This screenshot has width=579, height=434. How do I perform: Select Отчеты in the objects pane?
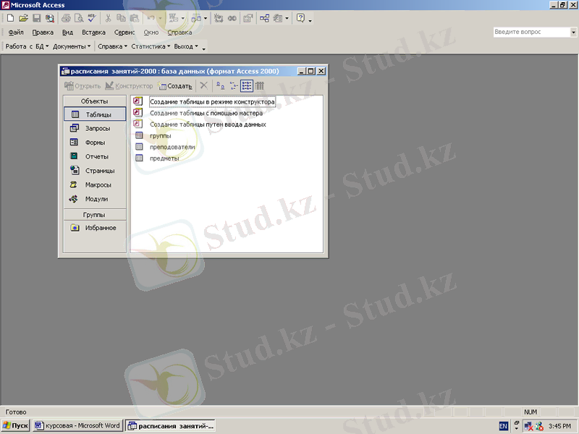pyautogui.click(x=95, y=156)
